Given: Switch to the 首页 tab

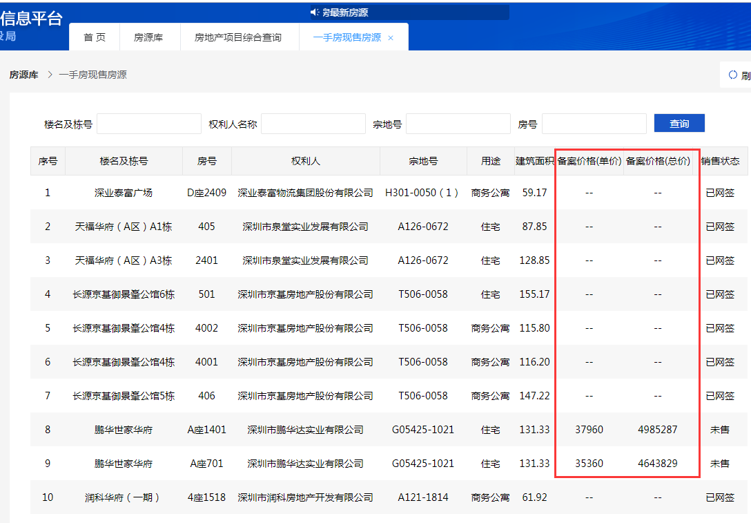Looking at the screenshot, I should pos(95,37).
